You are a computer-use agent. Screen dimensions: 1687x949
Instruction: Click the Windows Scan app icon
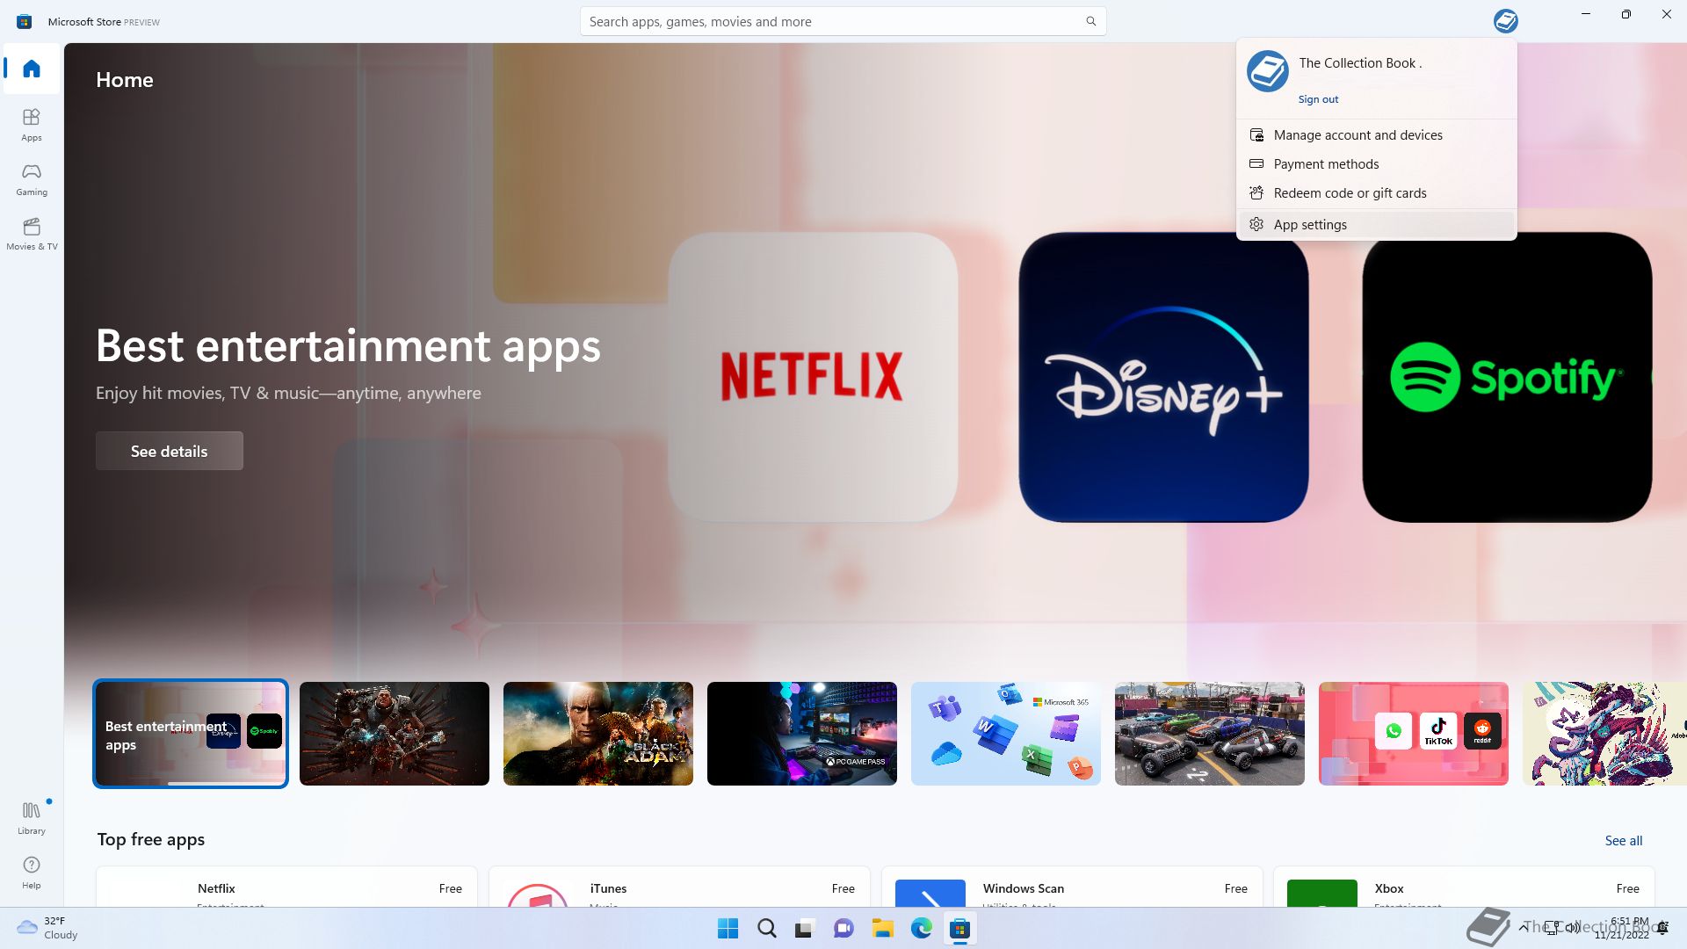[930, 894]
